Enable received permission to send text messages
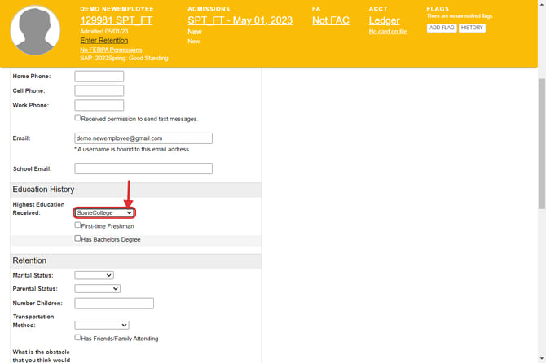The width and height of the screenshot is (546, 363). click(x=78, y=118)
